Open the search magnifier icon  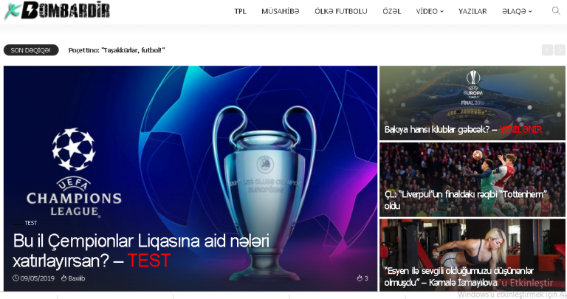point(556,10)
